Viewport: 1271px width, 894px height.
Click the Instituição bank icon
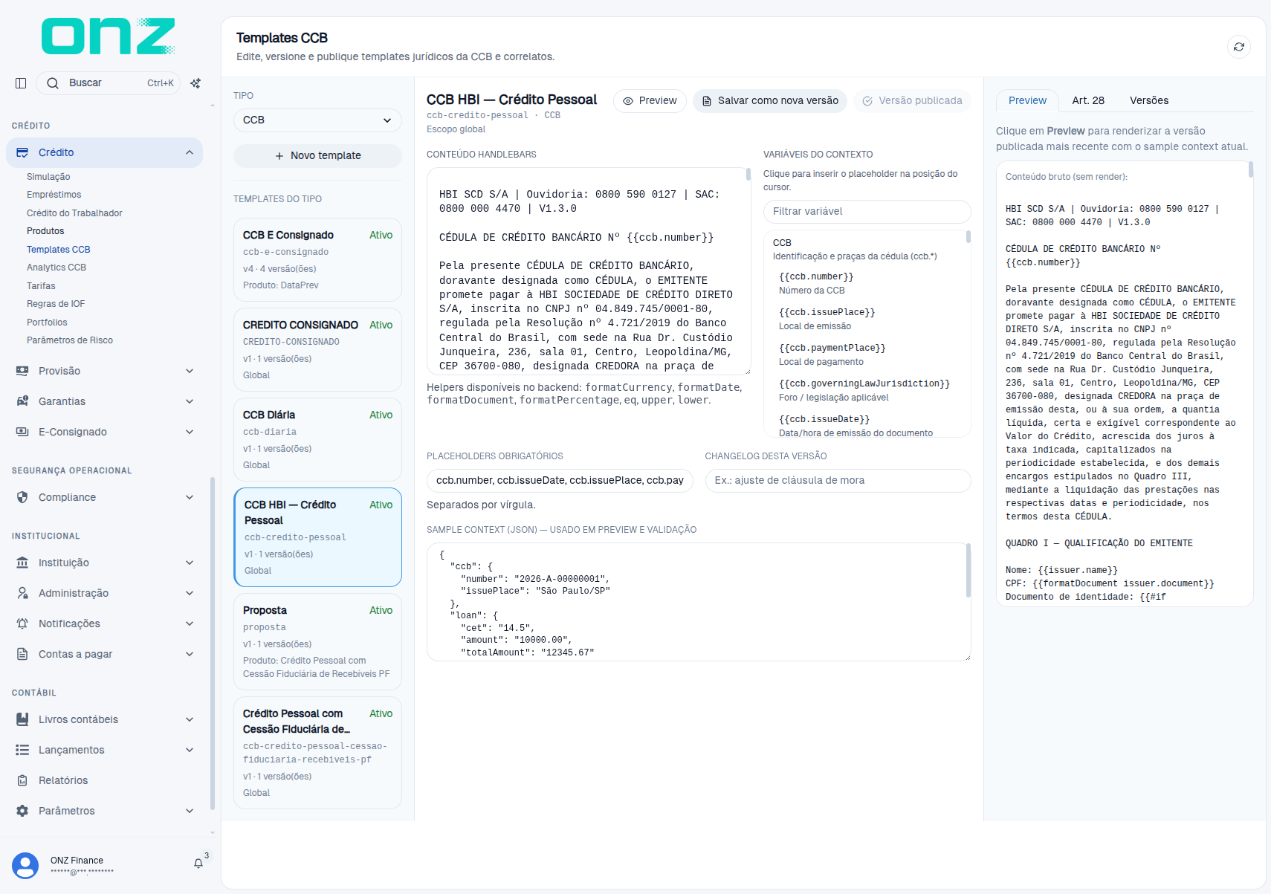(x=22, y=563)
